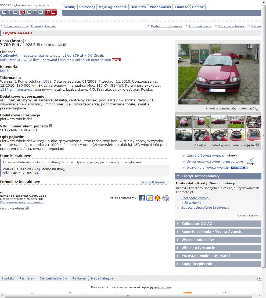The width and height of the screenshot is (266, 298).
Task: Click the enlarge photo icon
Action: (x=257, y=109)
